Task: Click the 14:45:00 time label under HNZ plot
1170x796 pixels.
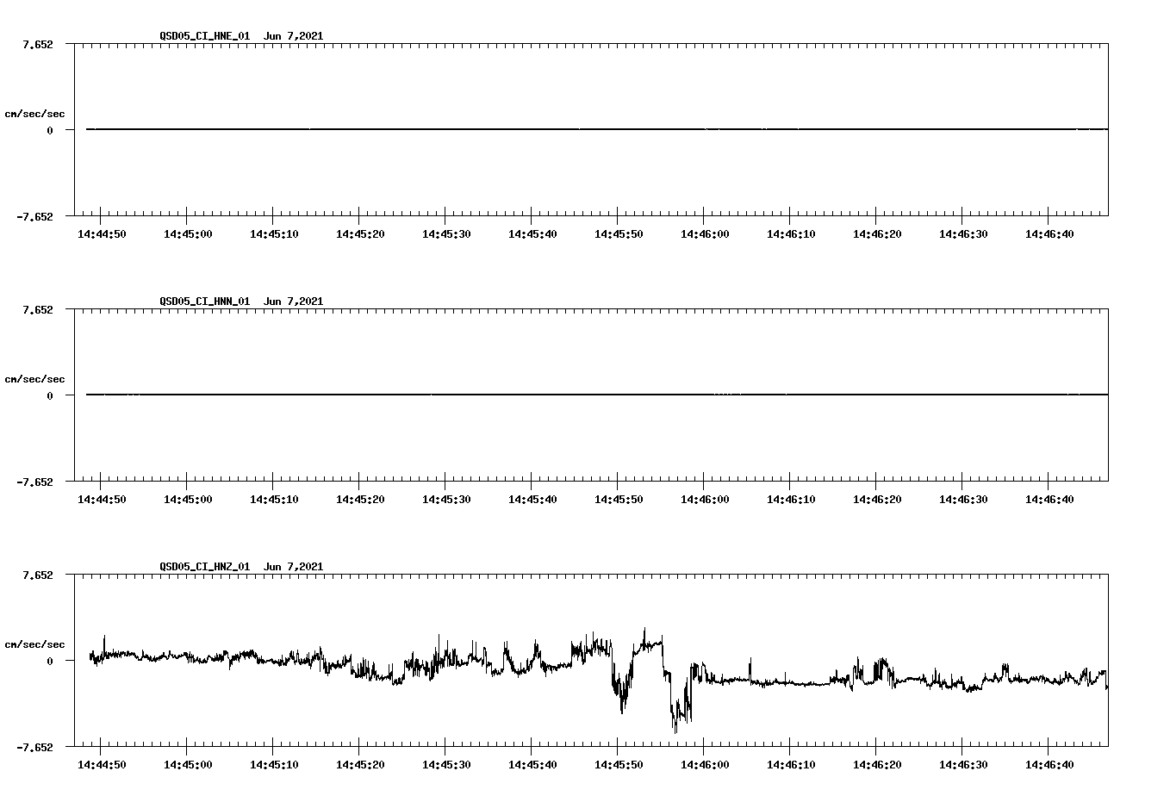Action: click(188, 765)
